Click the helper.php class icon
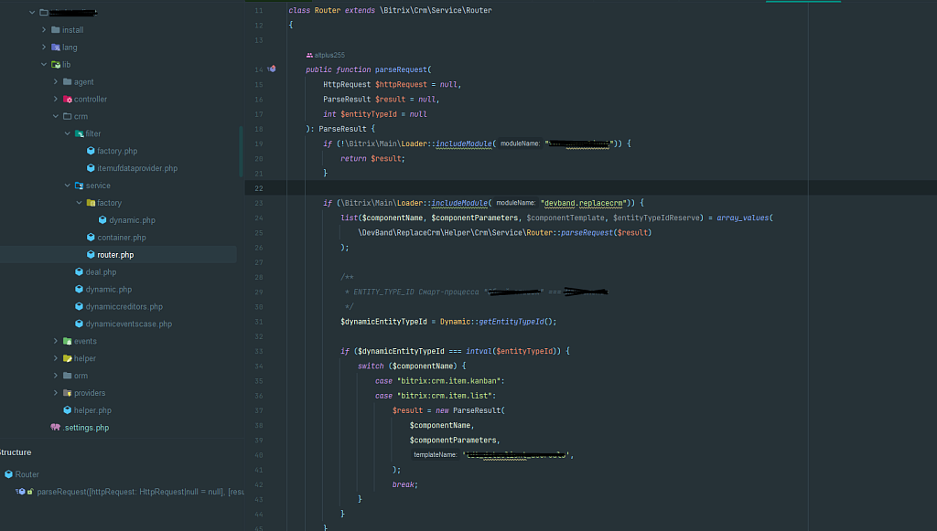This screenshot has width=937, height=531. coord(69,409)
